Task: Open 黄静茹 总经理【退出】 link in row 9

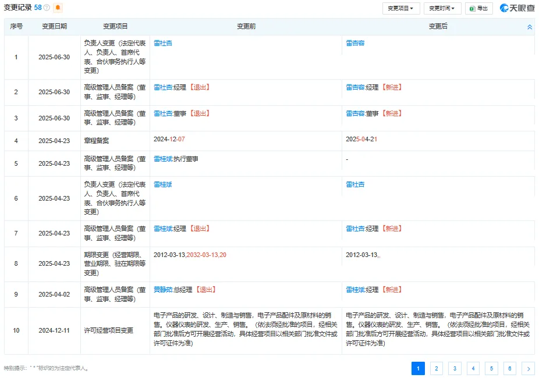Action: pos(162,290)
